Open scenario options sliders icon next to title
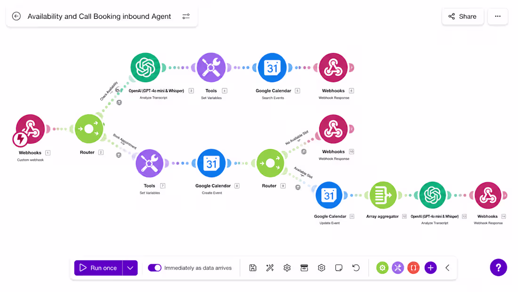Screen dimensions: 518x292 point(186,16)
